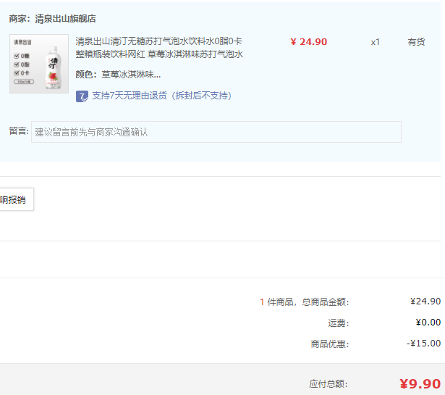
Task: Click the 商品优惠 label
Action: pos(329,344)
